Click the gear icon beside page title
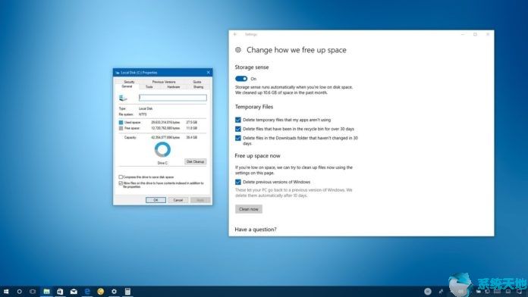 tap(238, 50)
